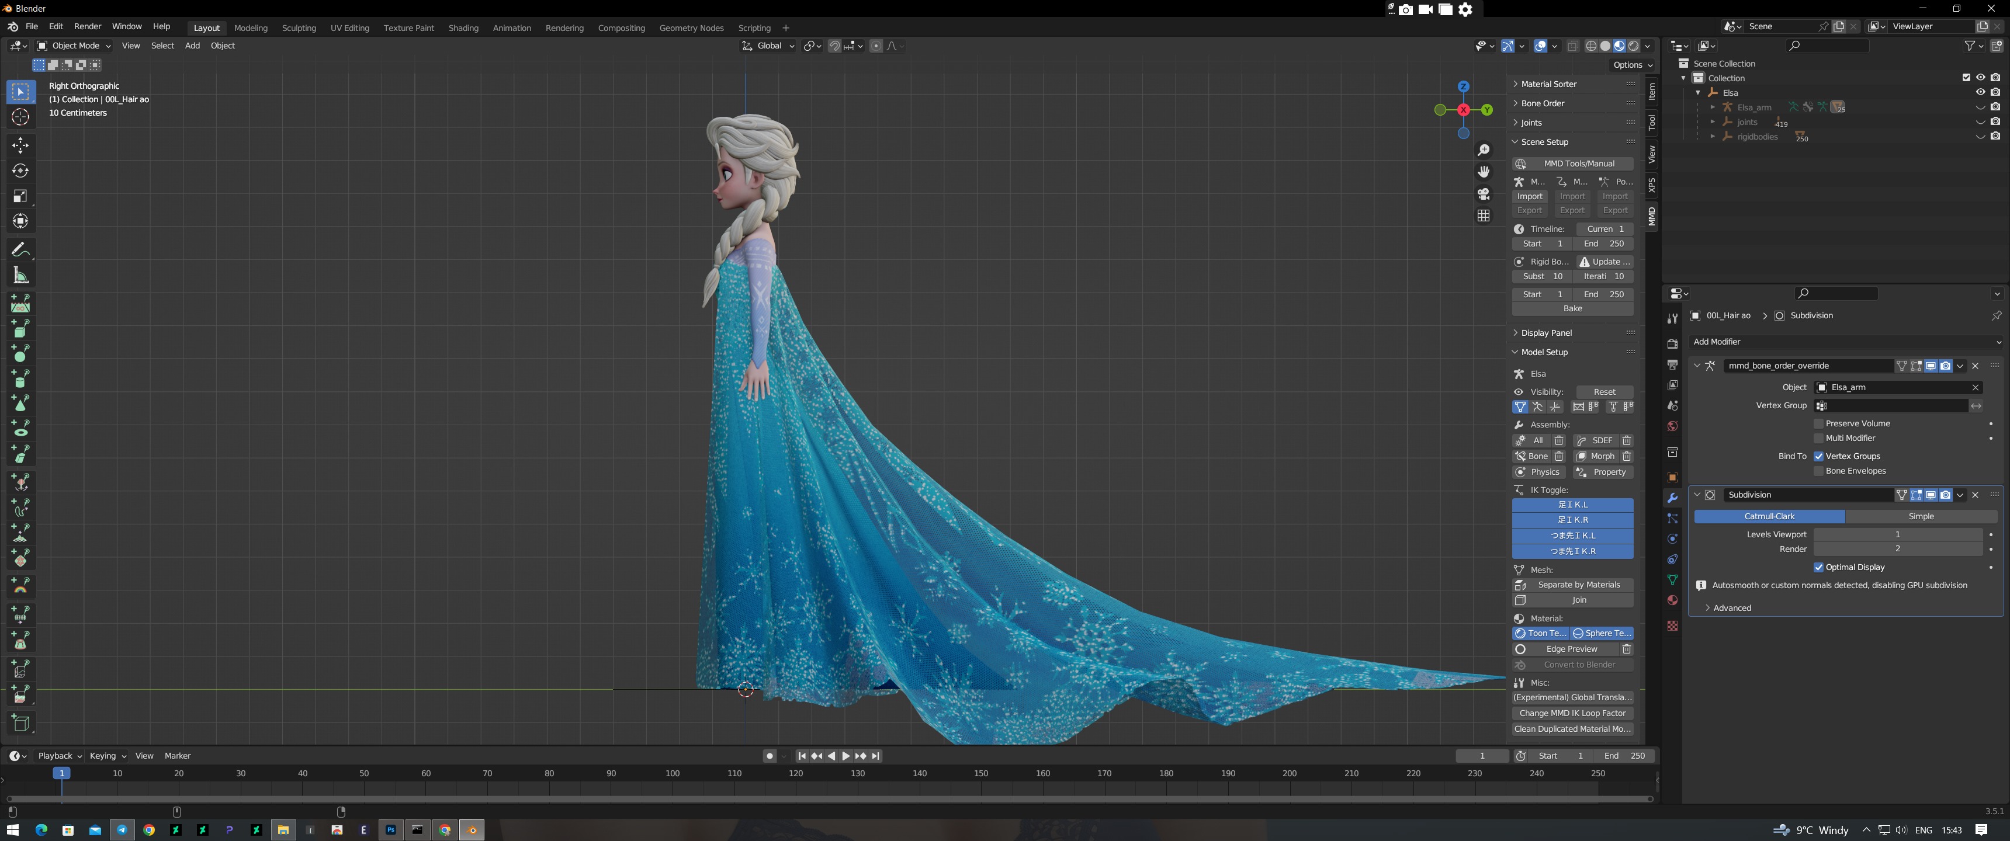Open the Modifier properties wrench tab
The width and height of the screenshot is (2010, 841).
click(x=1672, y=498)
